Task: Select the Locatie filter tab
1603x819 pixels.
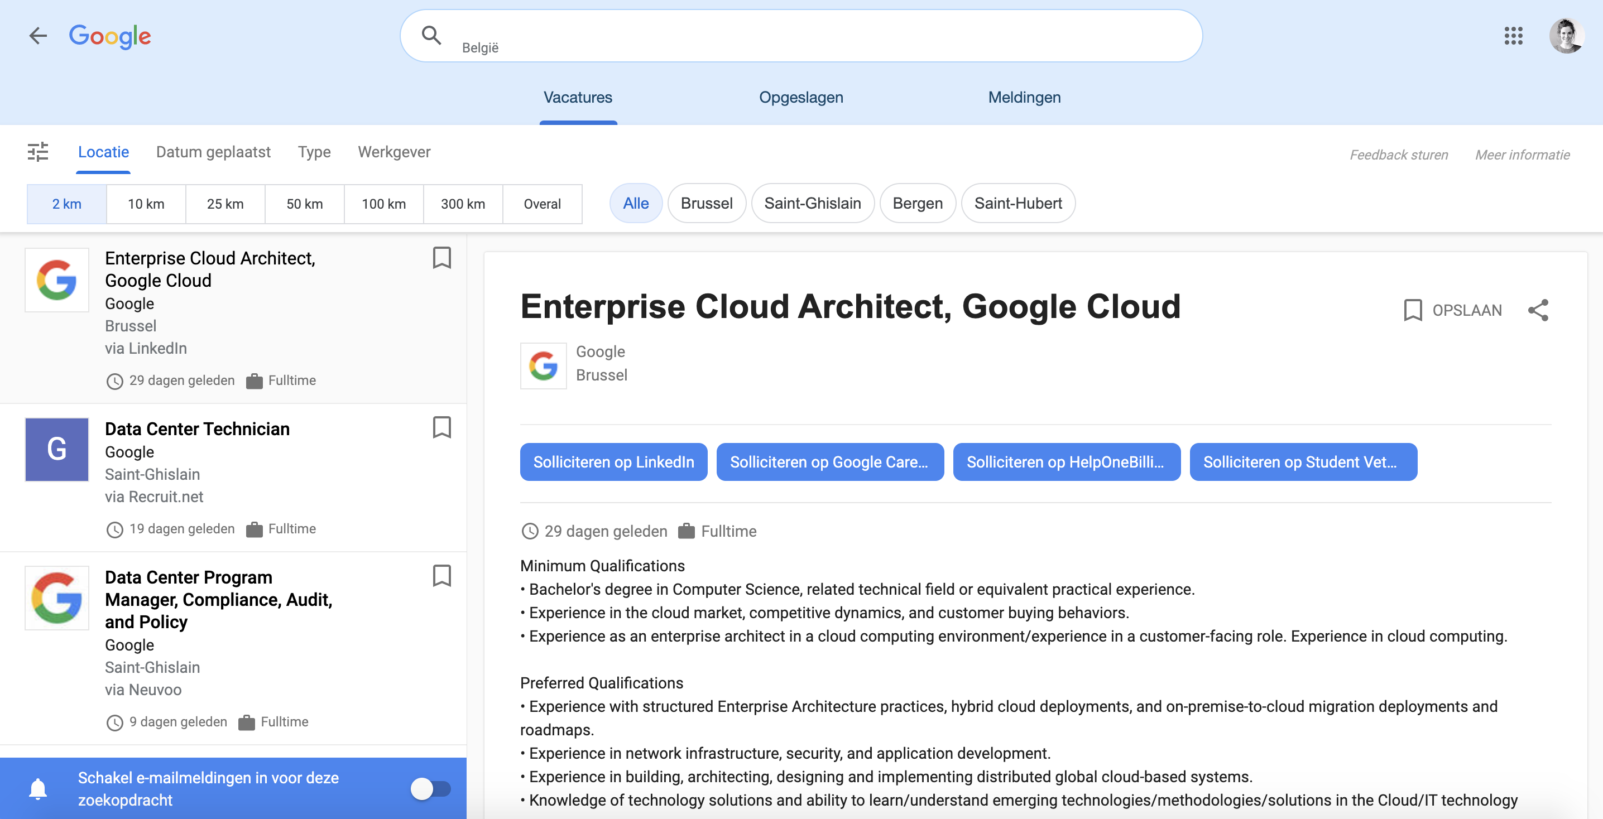Action: pyautogui.click(x=103, y=152)
